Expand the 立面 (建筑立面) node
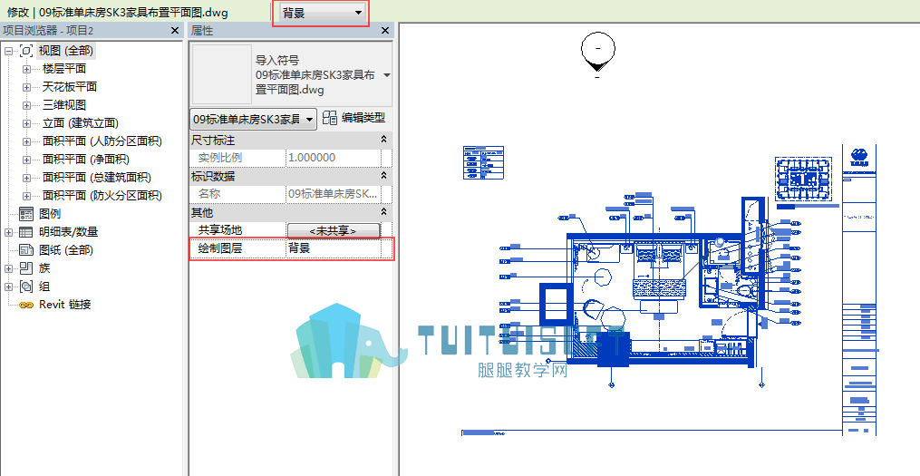This screenshot has width=920, height=476. (x=26, y=124)
